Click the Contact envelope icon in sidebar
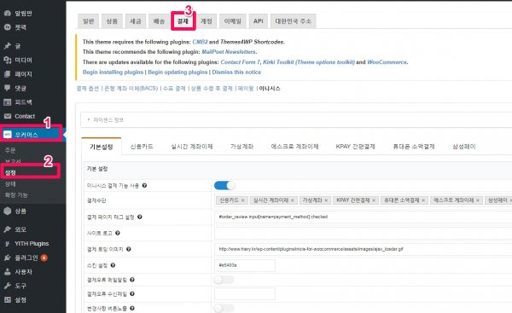 click(x=7, y=116)
